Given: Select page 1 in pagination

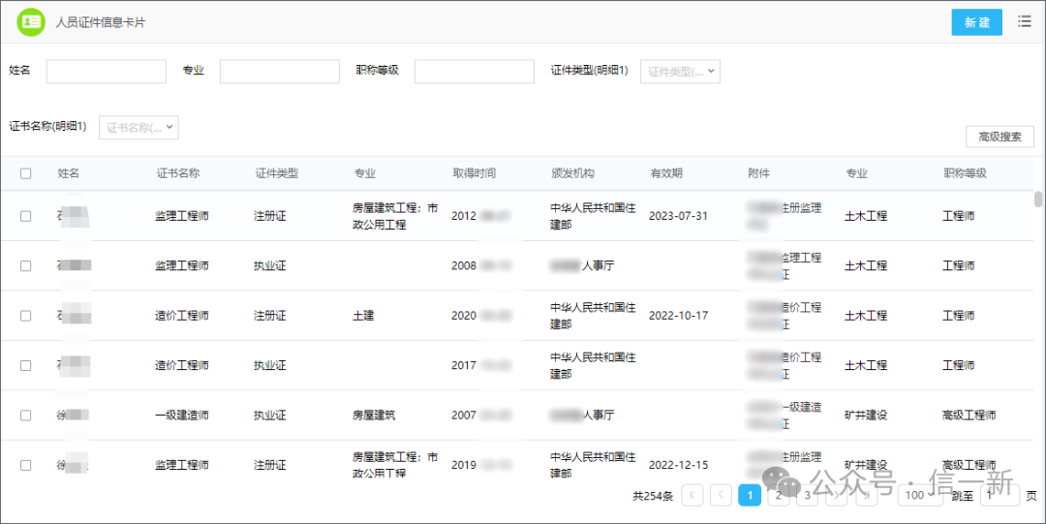Looking at the screenshot, I should [750, 495].
